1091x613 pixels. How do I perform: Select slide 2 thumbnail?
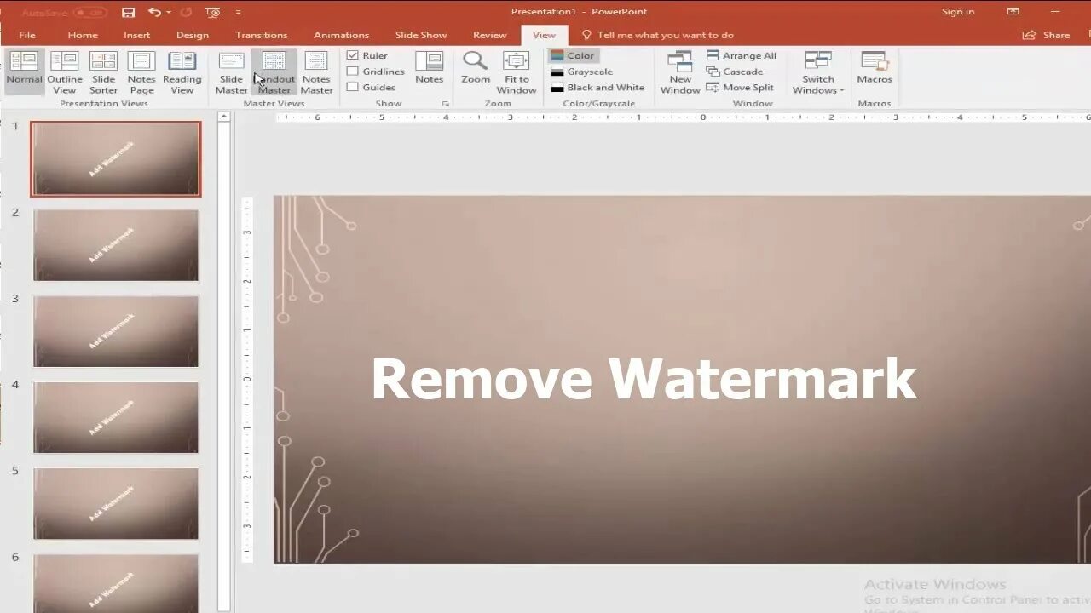click(x=116, y=245)
